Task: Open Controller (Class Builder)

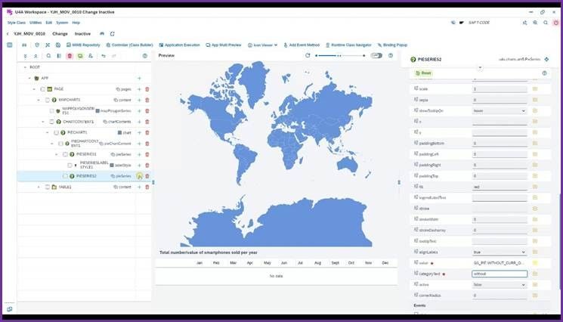Action: pyautogui.click(x=130, y=45)
